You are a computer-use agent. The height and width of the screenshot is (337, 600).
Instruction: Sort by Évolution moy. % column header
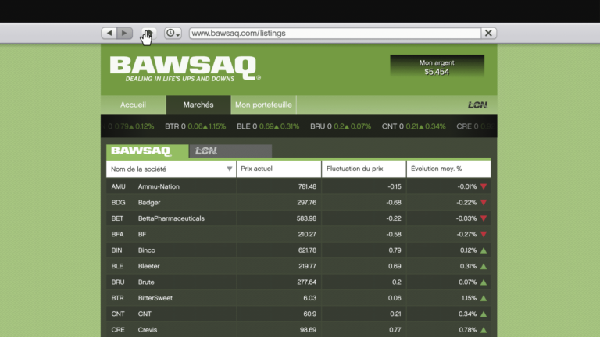tap(448, 168)
